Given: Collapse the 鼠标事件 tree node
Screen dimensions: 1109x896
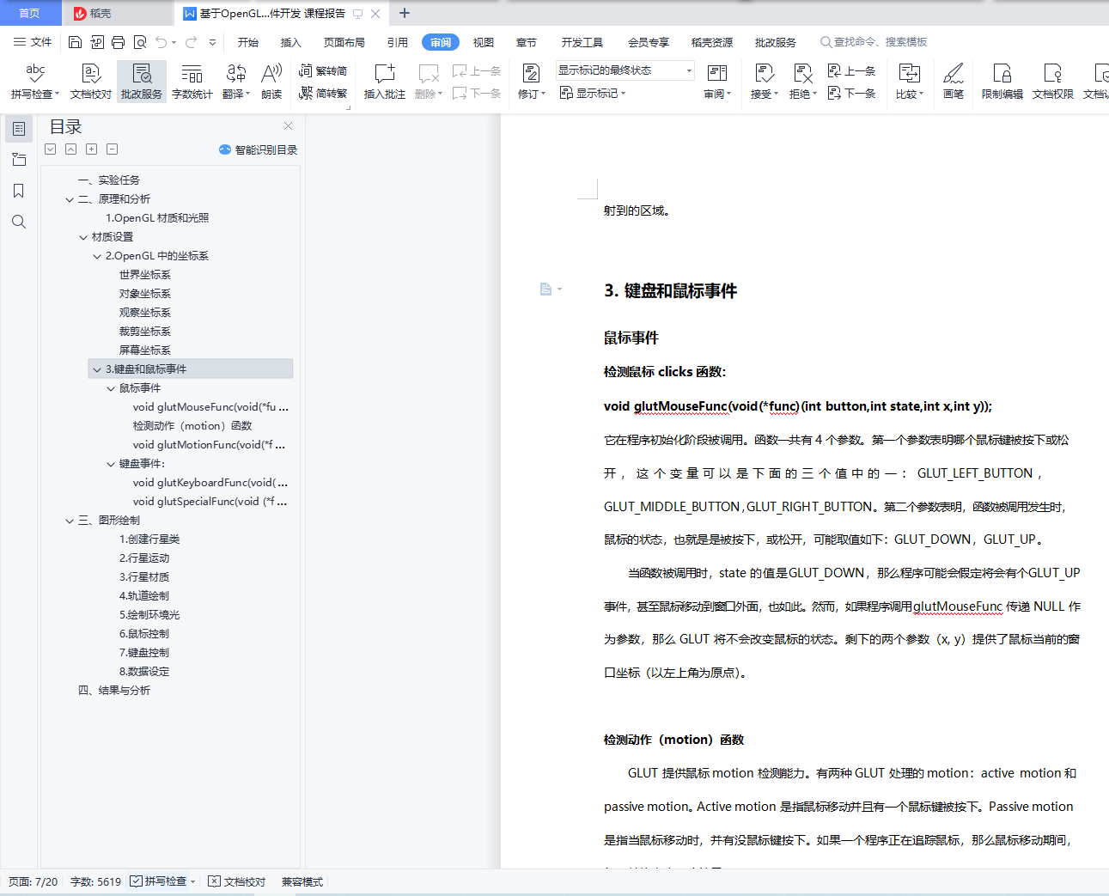Looking at the screenshot, I should [x=111, y=388].
